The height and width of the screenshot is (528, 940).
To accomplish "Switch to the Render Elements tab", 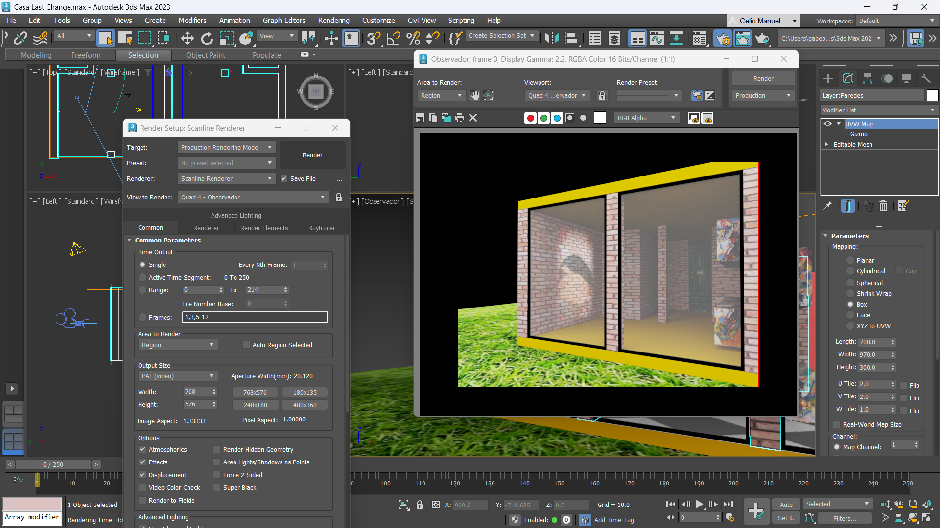I will [264, 228].
